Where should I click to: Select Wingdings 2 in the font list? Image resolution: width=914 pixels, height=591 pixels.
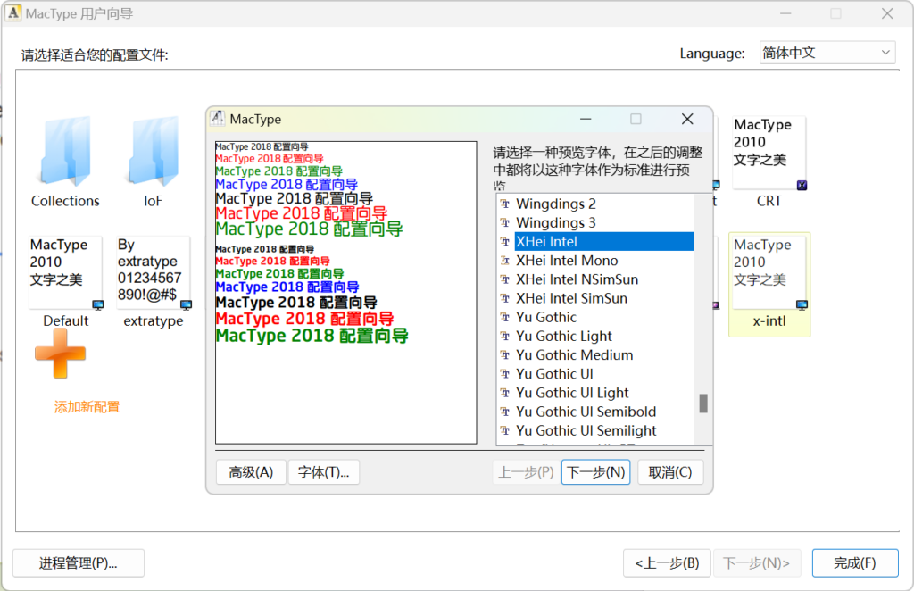click(555, 204)
